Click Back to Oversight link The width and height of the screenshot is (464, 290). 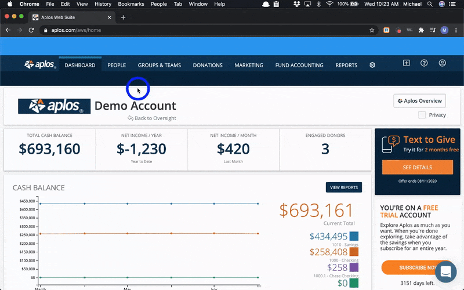[x=152, y=118]
